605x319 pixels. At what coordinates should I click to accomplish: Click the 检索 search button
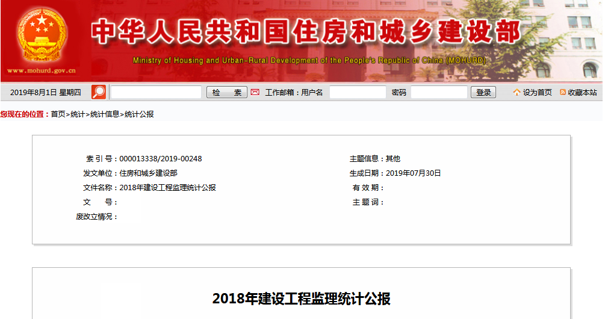point(227,92)
